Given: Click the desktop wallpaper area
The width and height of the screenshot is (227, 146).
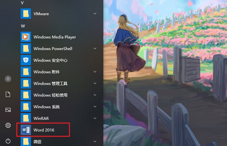Looking at the screenshot, I should (165, 73).
